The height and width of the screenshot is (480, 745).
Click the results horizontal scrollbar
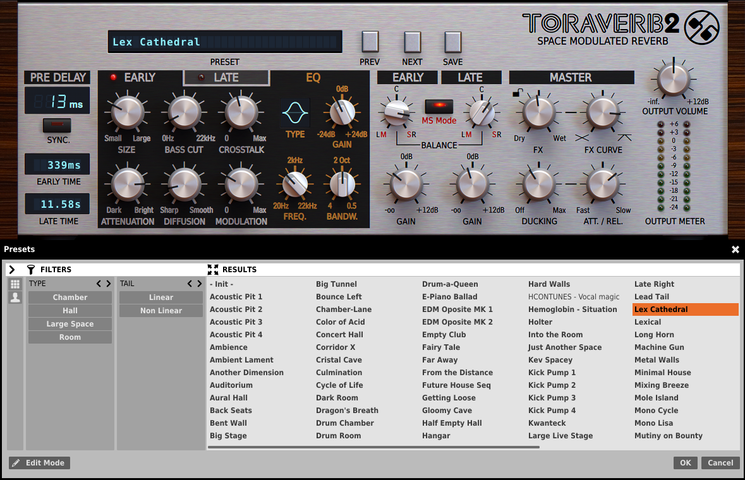point(373,447)
